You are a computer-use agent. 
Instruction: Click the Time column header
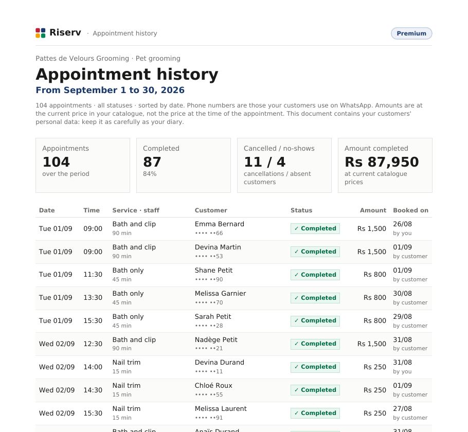92,210
